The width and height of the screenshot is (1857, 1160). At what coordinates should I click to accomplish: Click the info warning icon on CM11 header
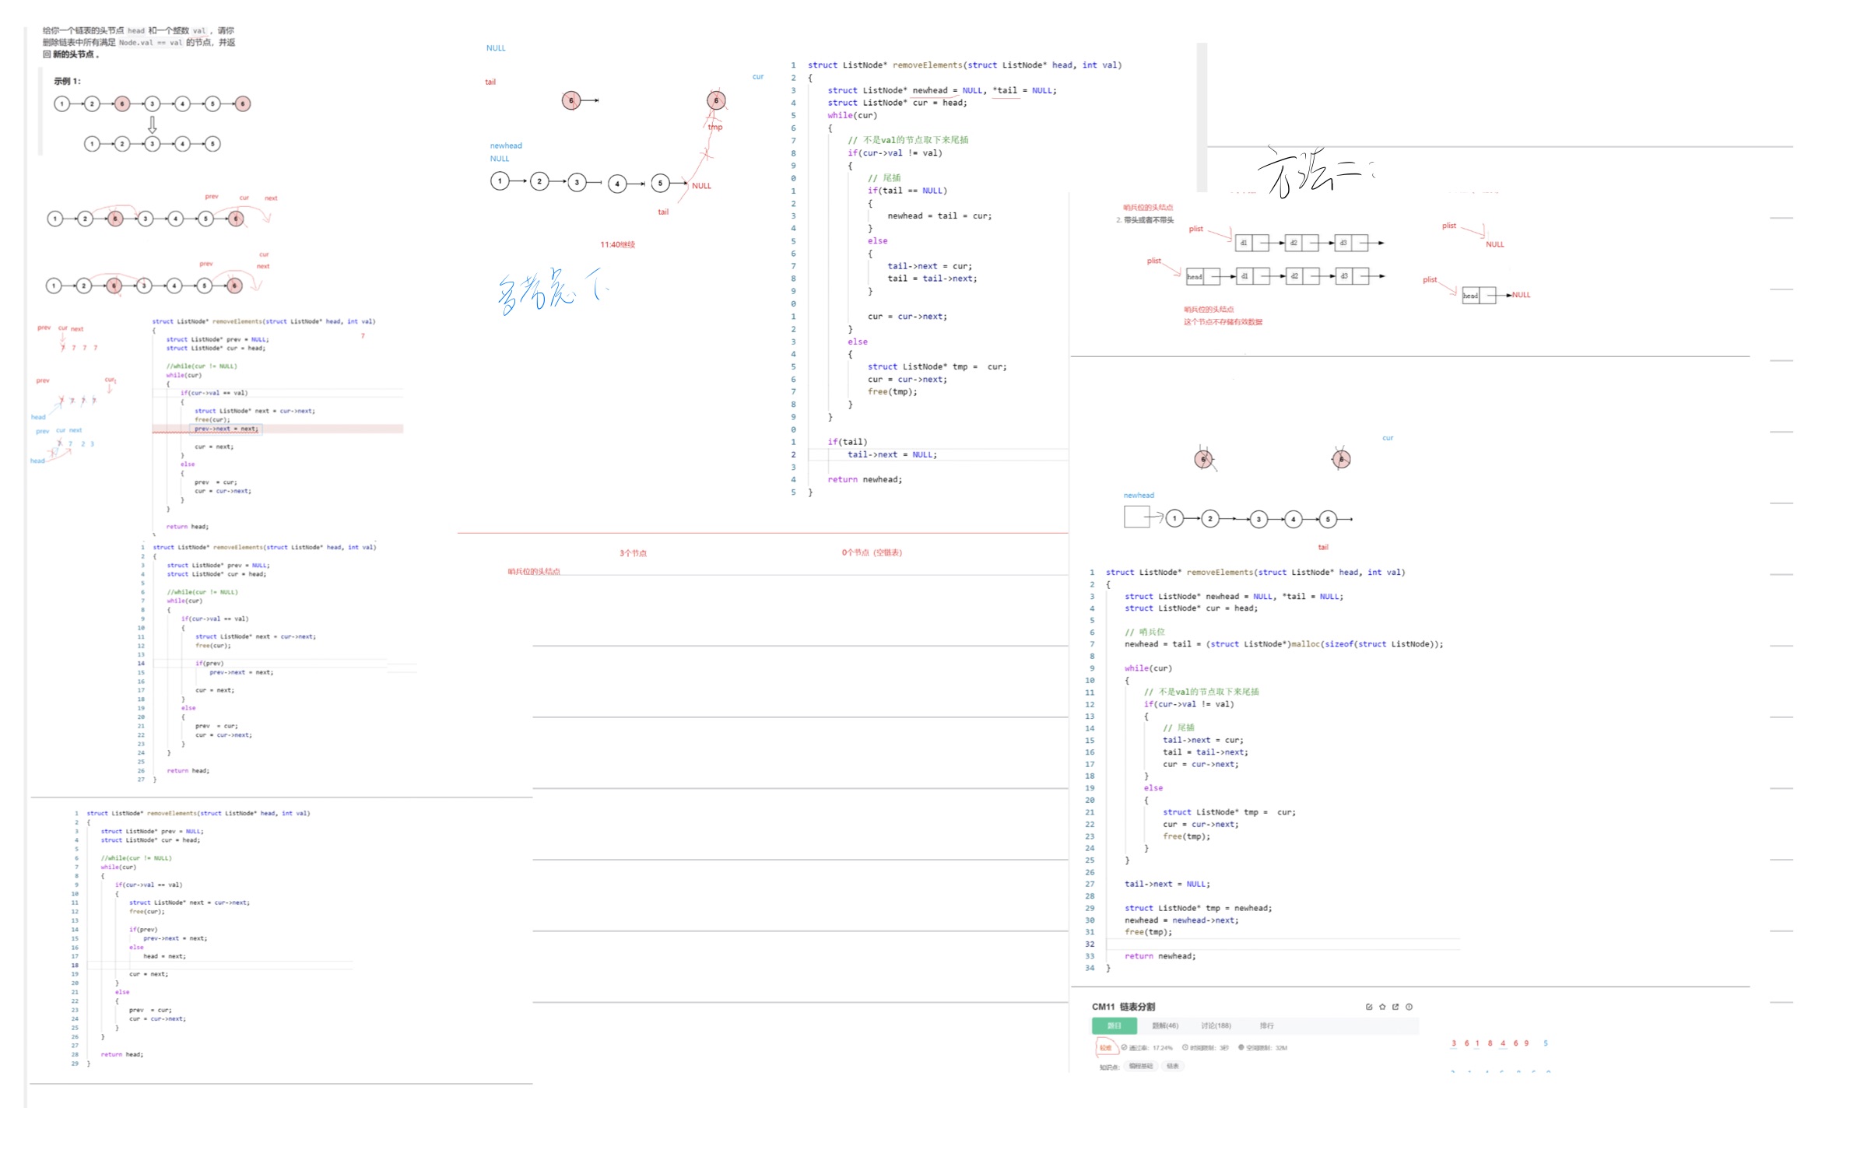tap(1409, 1007)
